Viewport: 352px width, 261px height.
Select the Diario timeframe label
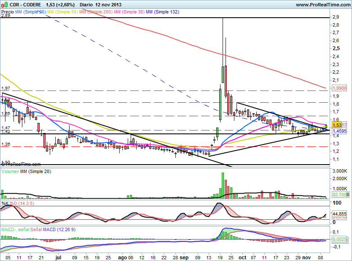pos(86,5)
